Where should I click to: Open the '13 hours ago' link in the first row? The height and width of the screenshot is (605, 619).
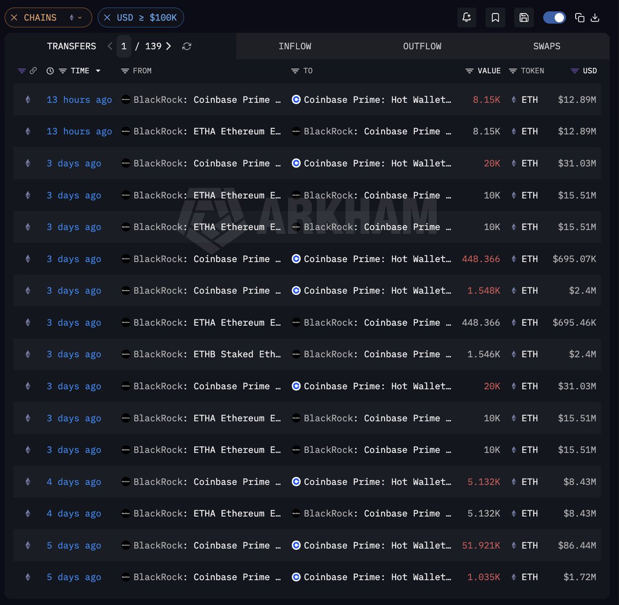coord(79,100)
